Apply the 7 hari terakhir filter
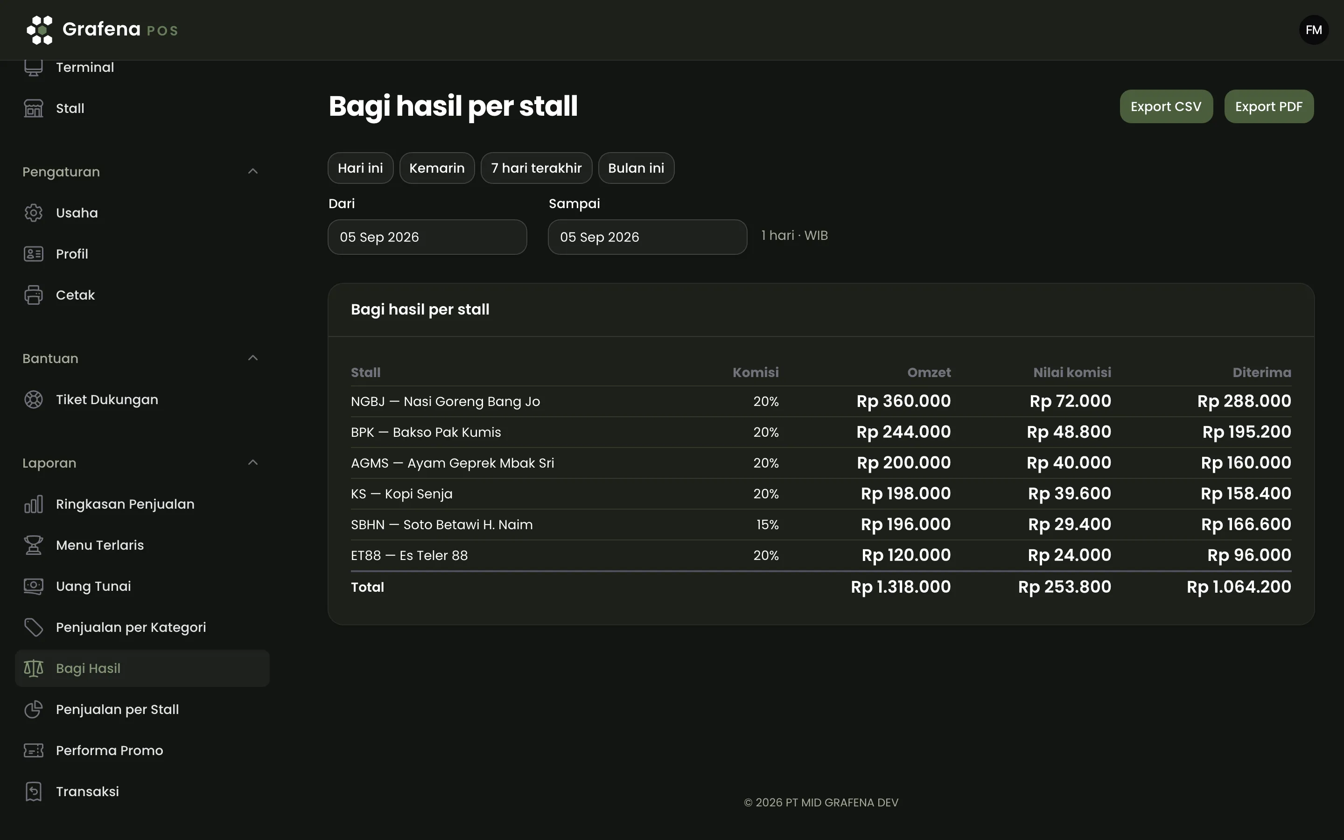 (x=536, y=168)
